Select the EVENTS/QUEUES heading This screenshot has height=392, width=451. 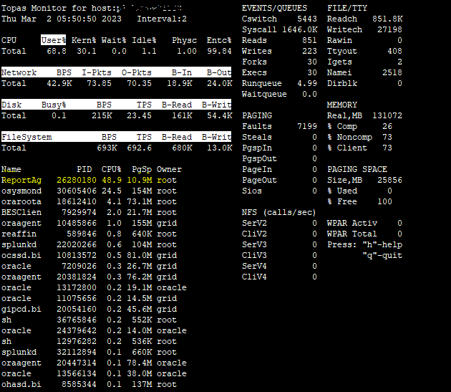(x=274, y=8)
